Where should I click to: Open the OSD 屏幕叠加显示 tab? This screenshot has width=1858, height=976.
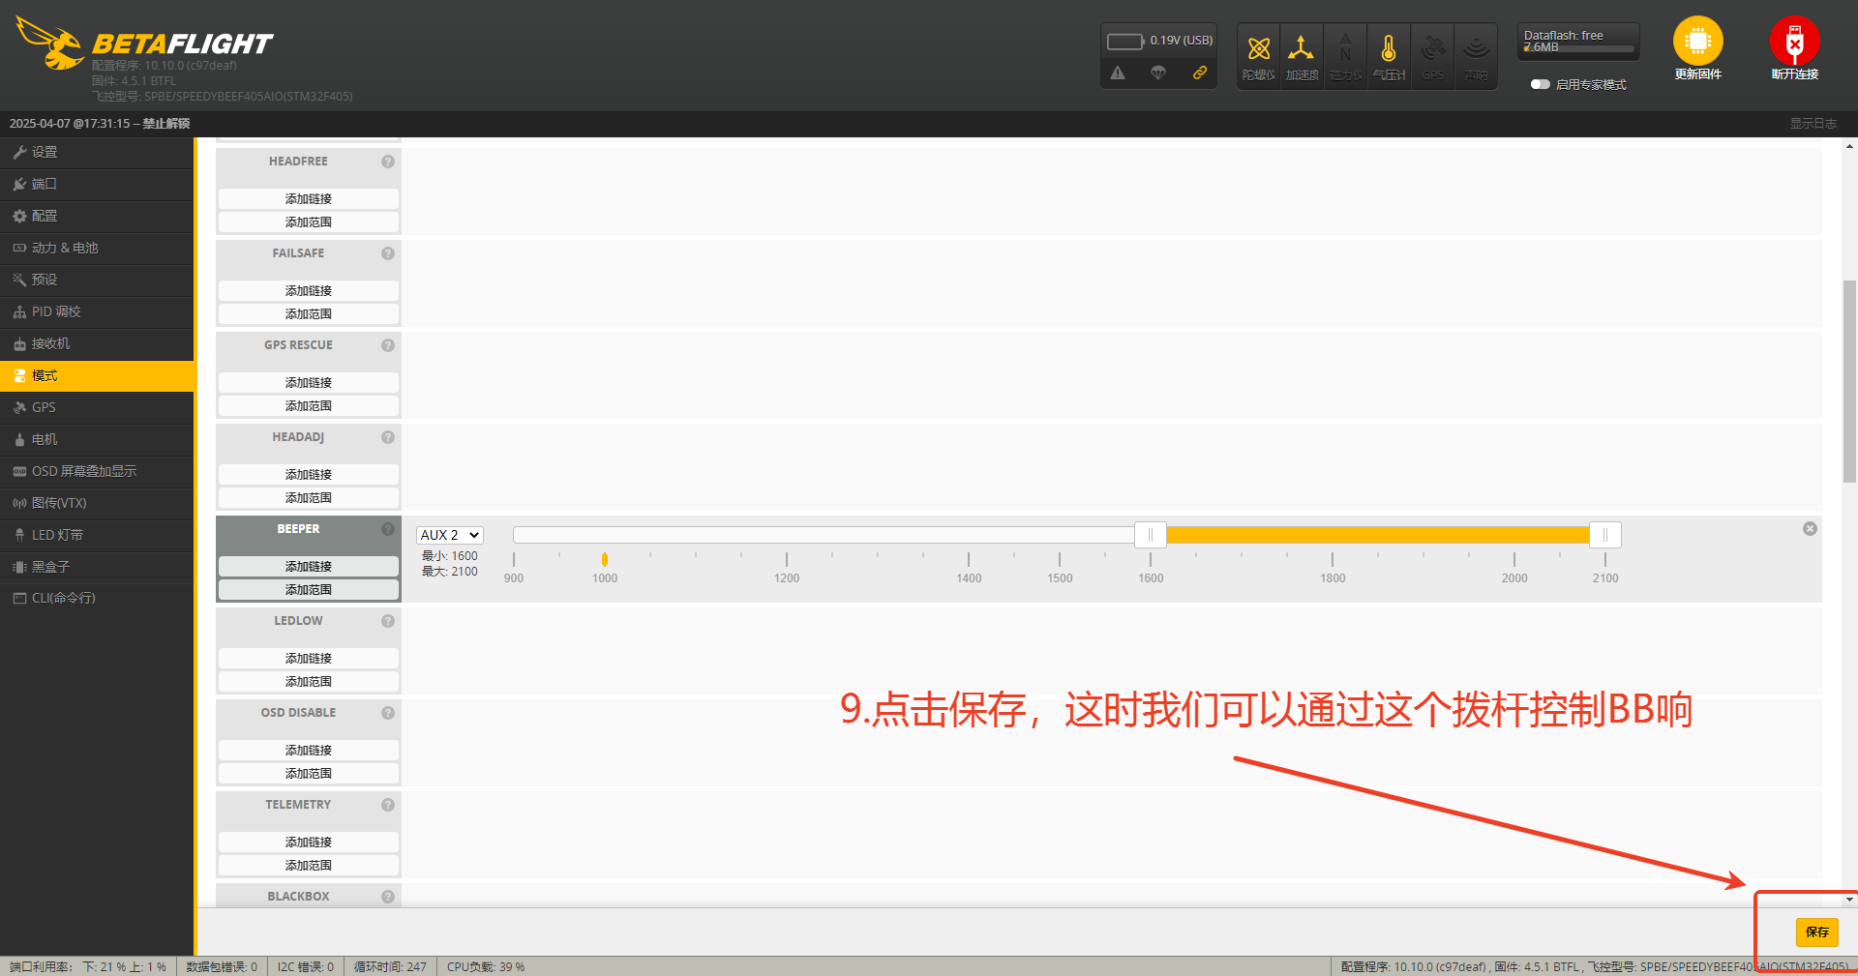[97, 472]
